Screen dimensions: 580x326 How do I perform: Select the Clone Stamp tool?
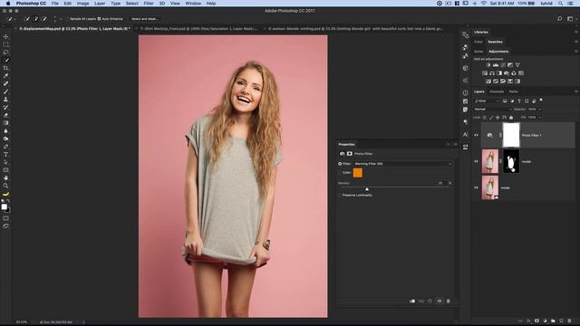(6, 99)
